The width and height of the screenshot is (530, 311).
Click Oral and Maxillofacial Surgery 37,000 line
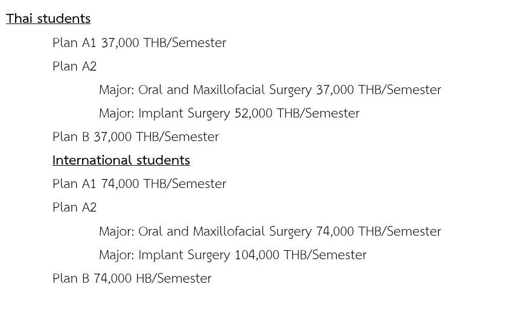270,90
